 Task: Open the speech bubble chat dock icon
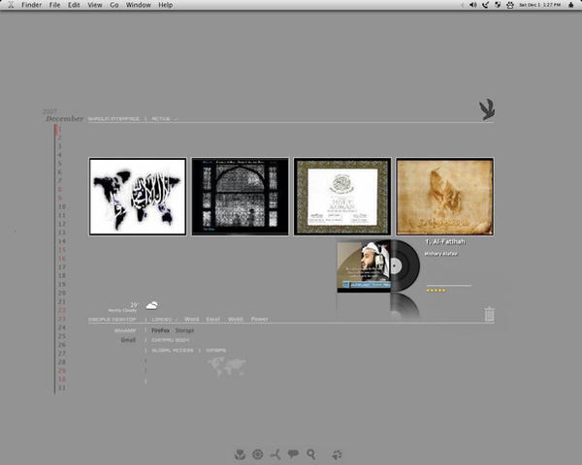coord(293,453)
